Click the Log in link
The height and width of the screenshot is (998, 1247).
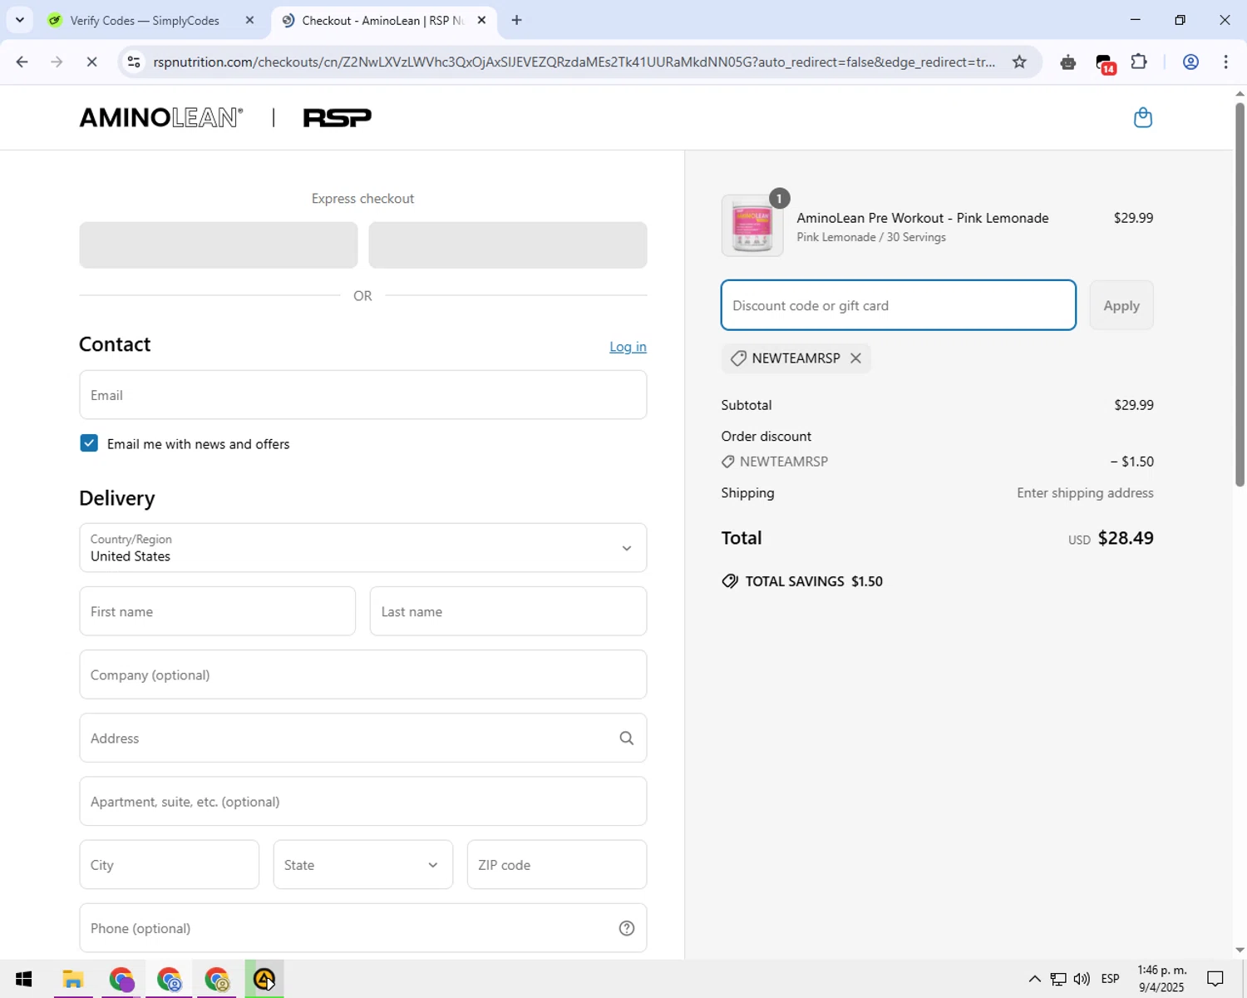(628, 347)
